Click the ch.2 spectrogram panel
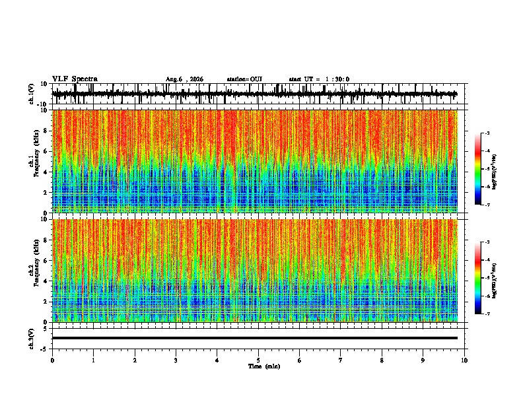Image resolution: width=523 pixels, height=404 pixels. coord(255,271)
